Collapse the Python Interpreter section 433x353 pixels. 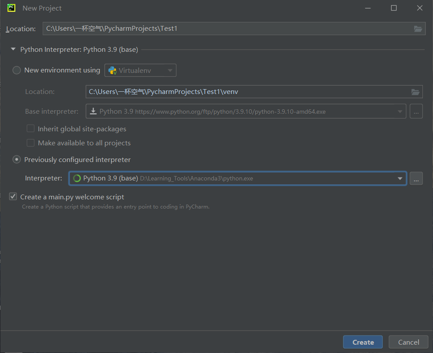click(x=13, y=49)
